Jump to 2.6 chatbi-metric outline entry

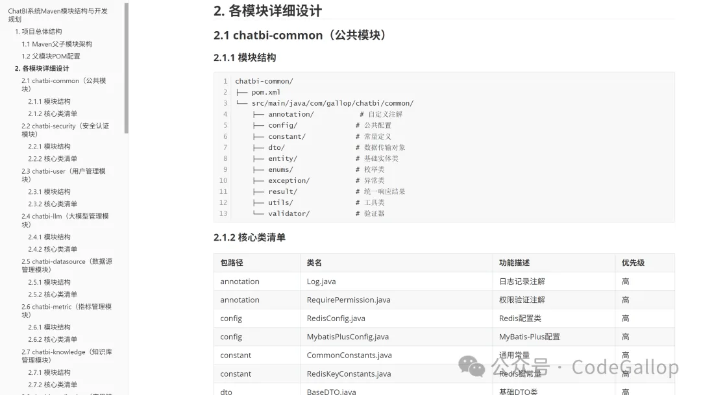tap(67, 311)
